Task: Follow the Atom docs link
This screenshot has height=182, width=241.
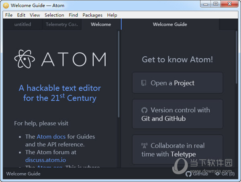Action: click(x=51, y=136)
